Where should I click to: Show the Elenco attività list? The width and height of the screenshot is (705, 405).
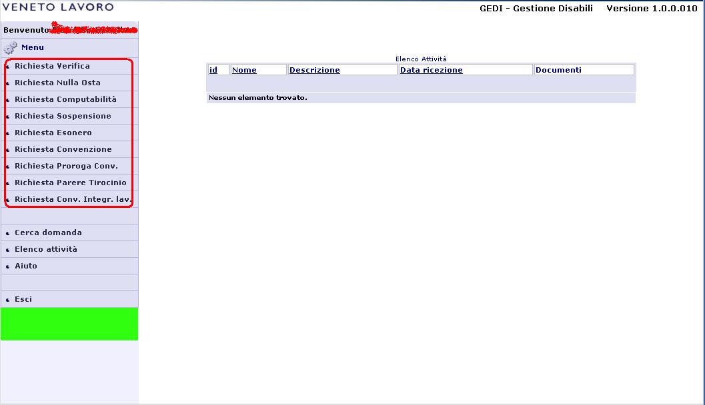pos(46,249)
